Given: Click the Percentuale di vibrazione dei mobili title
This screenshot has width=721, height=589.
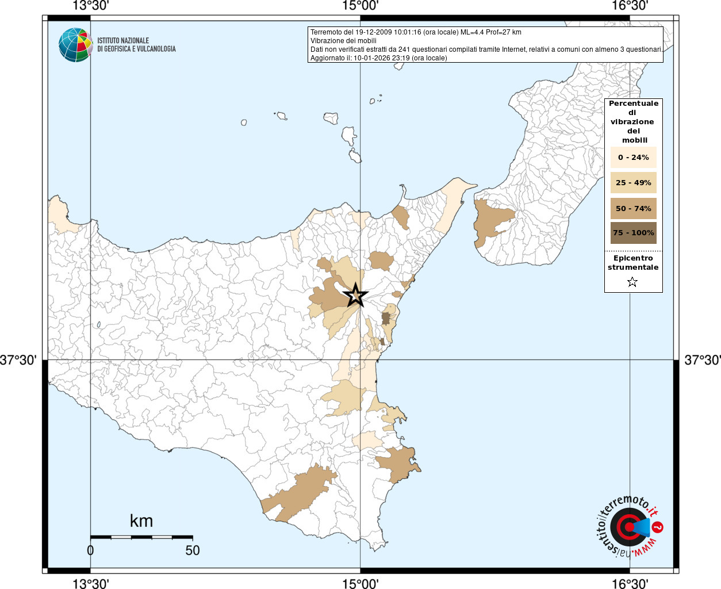Looking at the screenshot, I should pyautogui.click(x=633, y=121).
